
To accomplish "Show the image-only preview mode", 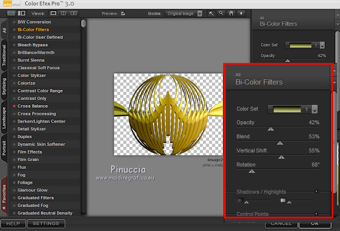I will (x=11, y=13).
